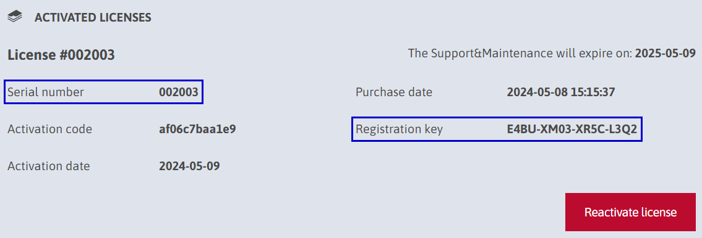The width and height of the screenshot is (702, 238).
Task: Click the Registration key label
Action: coord(400,129)
